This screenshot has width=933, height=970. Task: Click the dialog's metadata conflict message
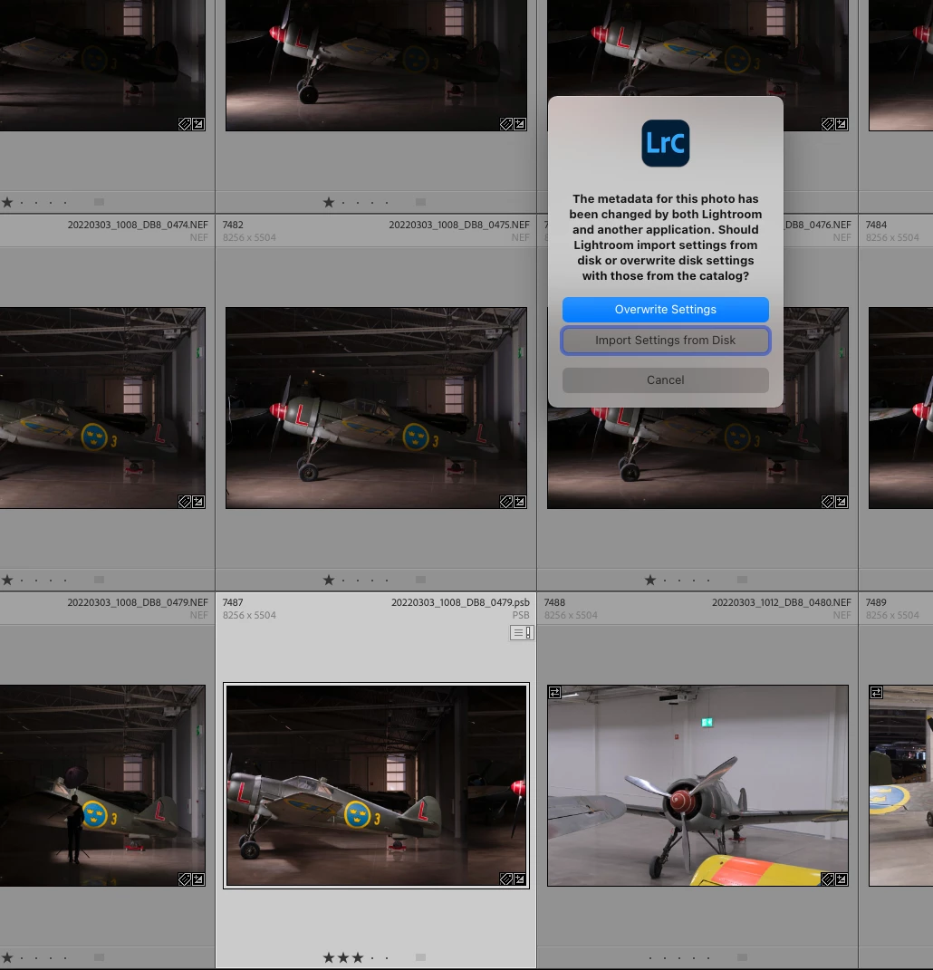click(665, 237)
